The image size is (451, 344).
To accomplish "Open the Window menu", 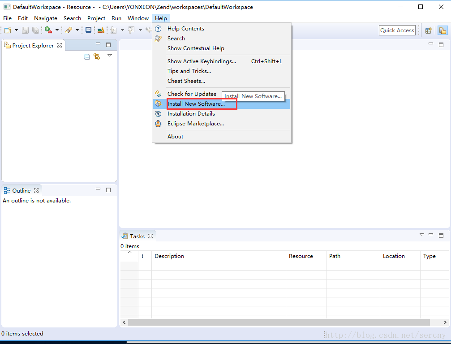I will tap(138, 18).
